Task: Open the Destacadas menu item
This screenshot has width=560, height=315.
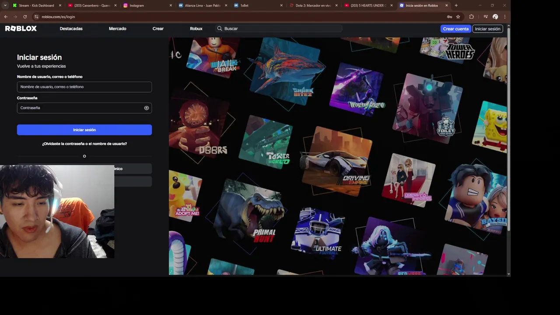Action: (x=71, y=28)
